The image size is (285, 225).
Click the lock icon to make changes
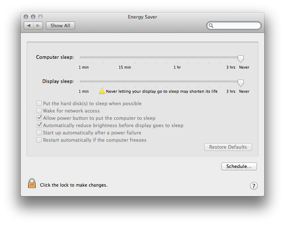click(x=32, y=183)
